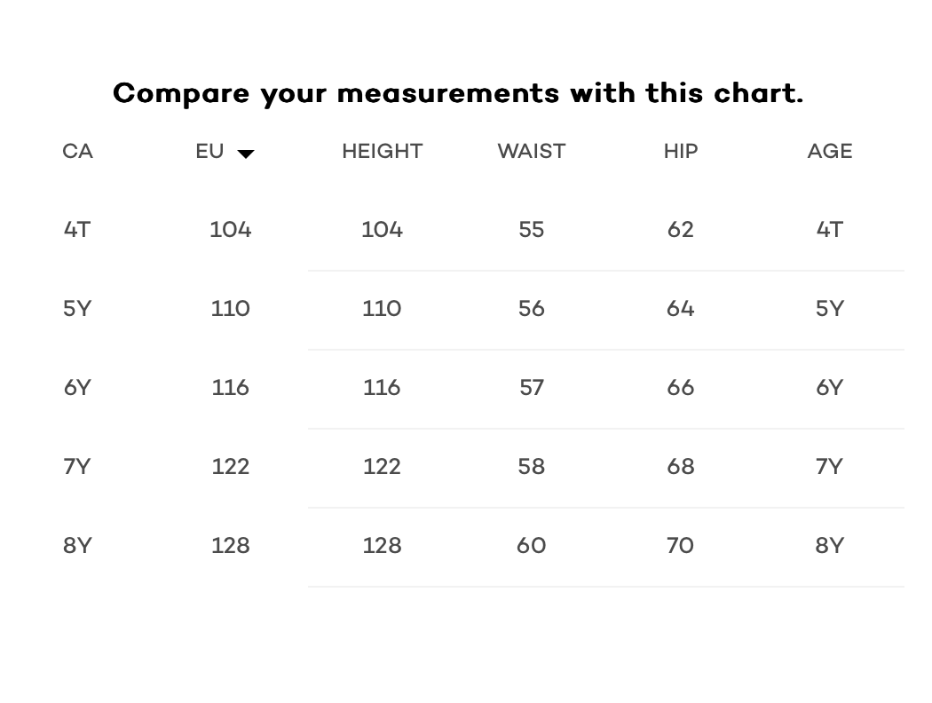
Task: Click the EU column header
Action: click(209, 152)
